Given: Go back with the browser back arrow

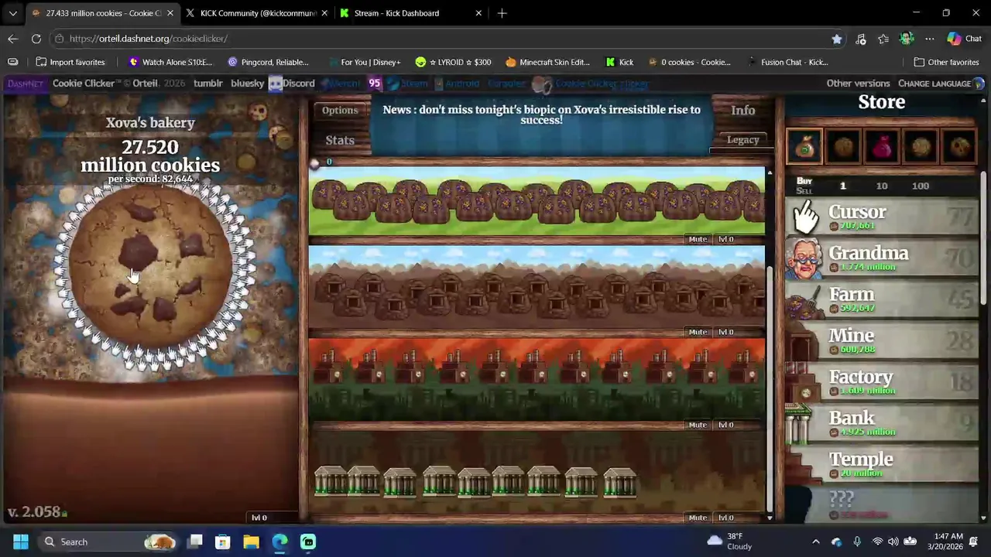Looking at the screenshot, I should [x=13, y=39].
